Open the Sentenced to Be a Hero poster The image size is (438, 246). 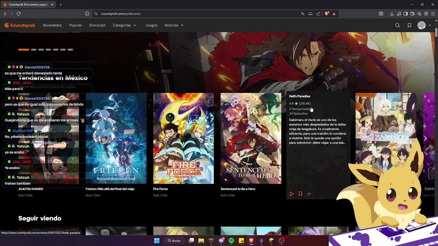[251, 138]
